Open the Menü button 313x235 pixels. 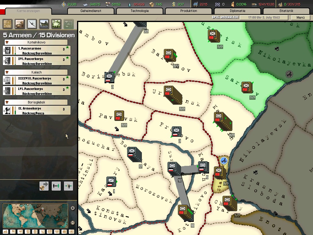300,17
